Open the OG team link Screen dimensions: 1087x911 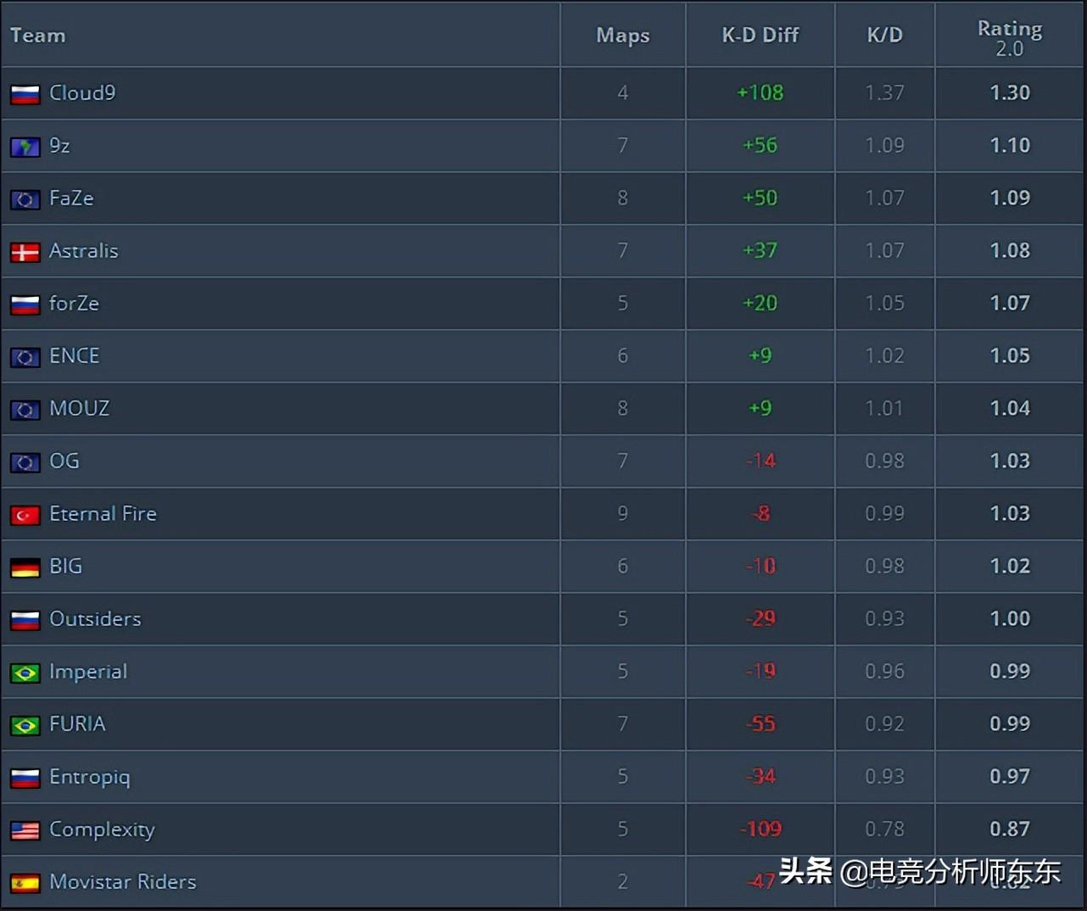pos(64,461)
